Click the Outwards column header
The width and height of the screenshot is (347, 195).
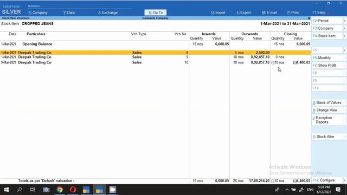[x=249, y=34]
